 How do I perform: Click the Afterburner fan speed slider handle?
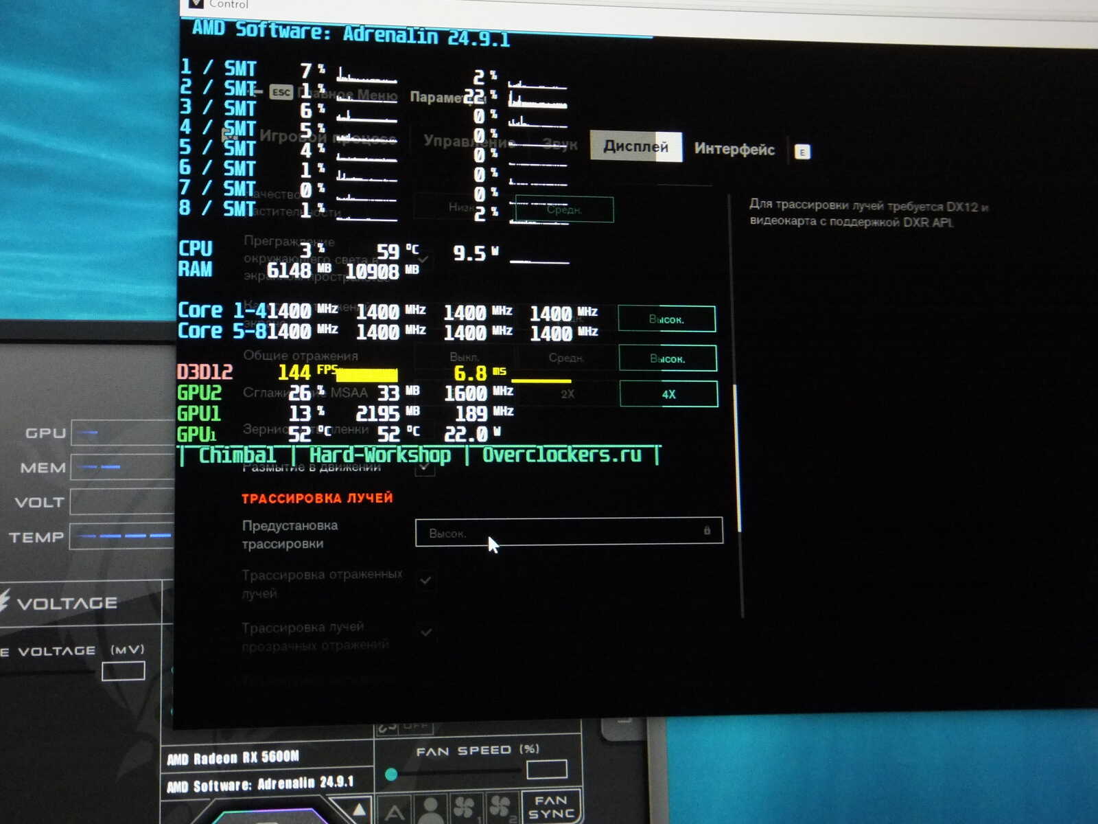(x=391, y=775)
